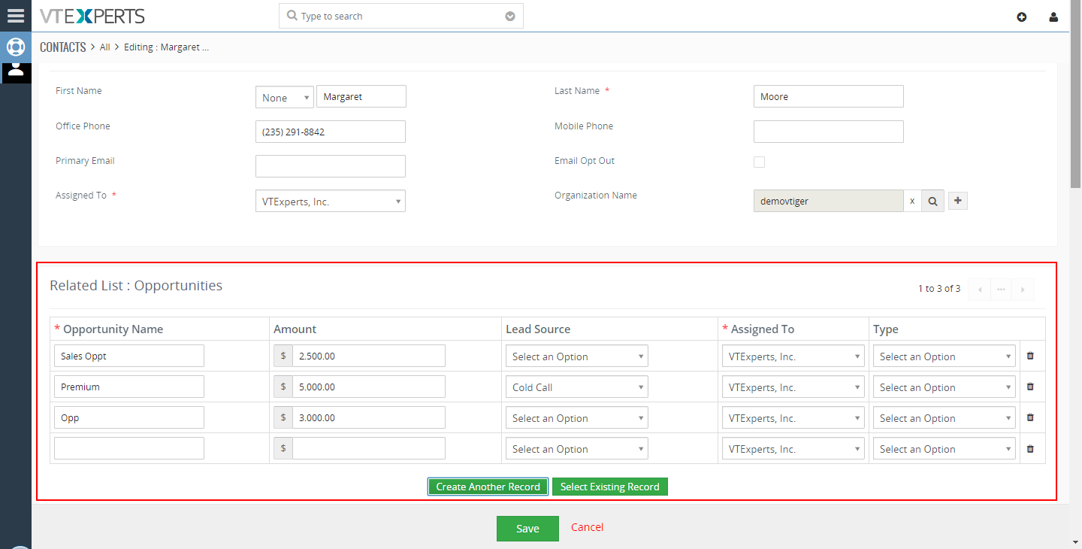The width and height of the screenshot is (1082, 549).
Task: Click Select Existing Record button
Action: coord(610,487)
